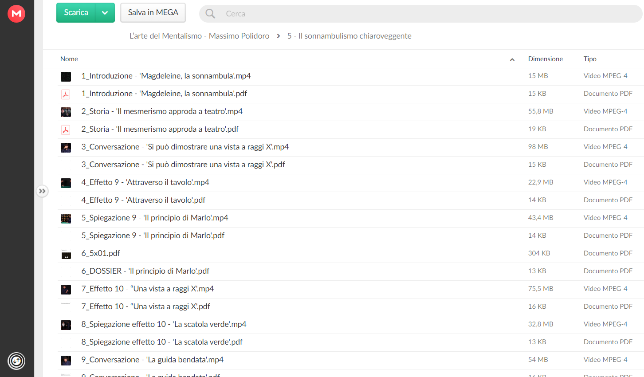Select file 8_Spiegazione effetto 10 La scatola verde.pdf
This screenshot has height=377, width=644.
(350, 342)
